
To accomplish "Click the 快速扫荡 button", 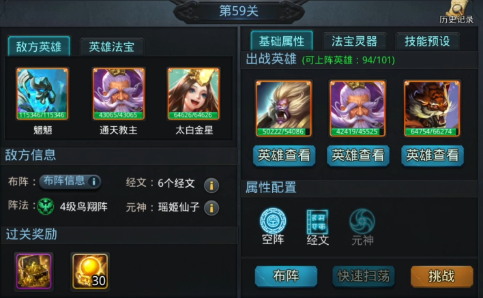I will pyautogui.click(x=364, y=276).
